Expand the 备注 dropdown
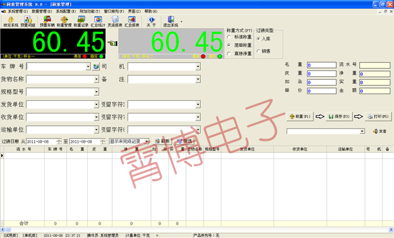 (x=198, y=80)
